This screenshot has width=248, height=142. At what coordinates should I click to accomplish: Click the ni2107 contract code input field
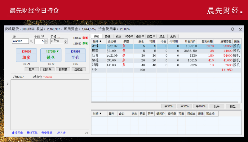(20, 41)
